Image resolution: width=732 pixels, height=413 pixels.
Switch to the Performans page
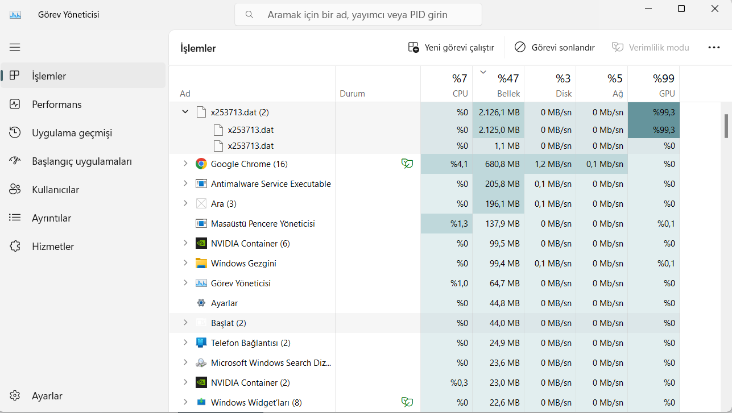click(83, 105)
